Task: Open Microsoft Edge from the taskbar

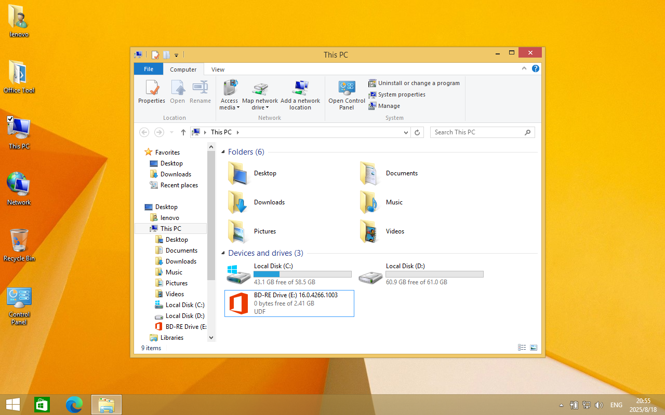Action: tap(74, 405)
